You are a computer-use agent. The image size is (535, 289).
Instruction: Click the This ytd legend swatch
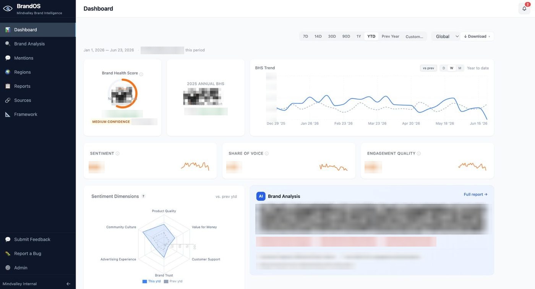144,281
